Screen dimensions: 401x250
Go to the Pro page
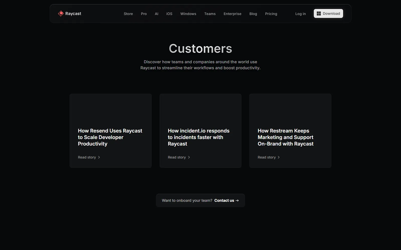(x=144, y=14)
